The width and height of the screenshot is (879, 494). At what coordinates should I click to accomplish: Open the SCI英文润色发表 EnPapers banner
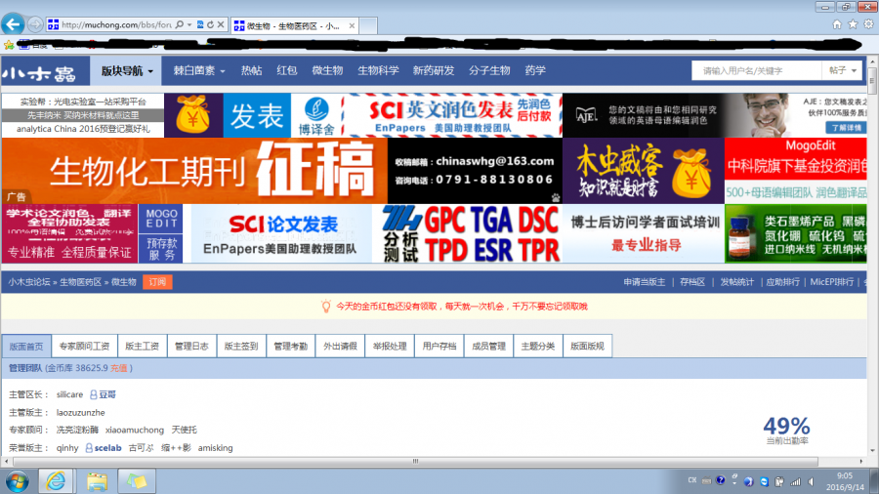[452, 115]
